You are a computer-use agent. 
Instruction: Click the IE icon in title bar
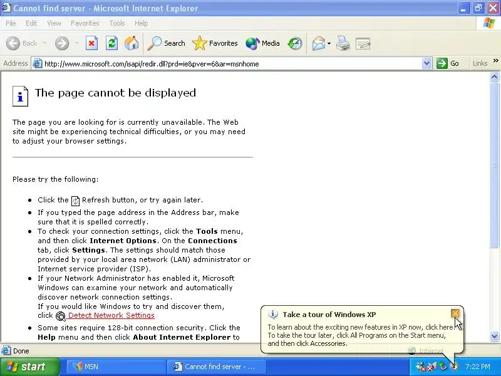pos(6,8)
